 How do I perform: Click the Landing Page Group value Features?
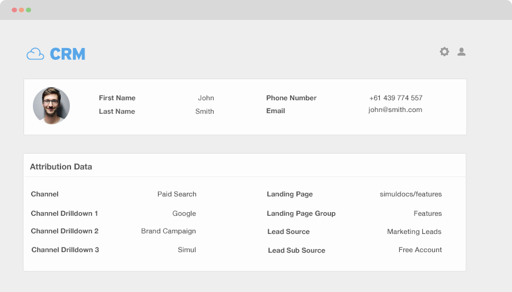[x=427, y=213]
